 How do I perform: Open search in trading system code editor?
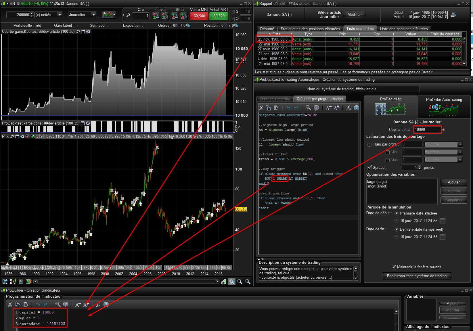(x=308, y=108)
